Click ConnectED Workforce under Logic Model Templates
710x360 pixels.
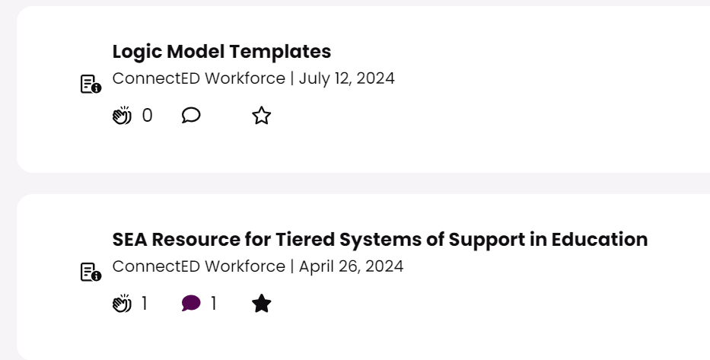(x=199, y=78)
